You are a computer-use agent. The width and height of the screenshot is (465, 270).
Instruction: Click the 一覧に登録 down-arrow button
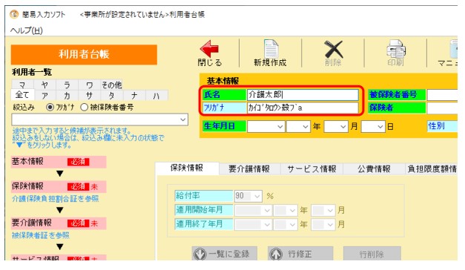coord(225,254)
